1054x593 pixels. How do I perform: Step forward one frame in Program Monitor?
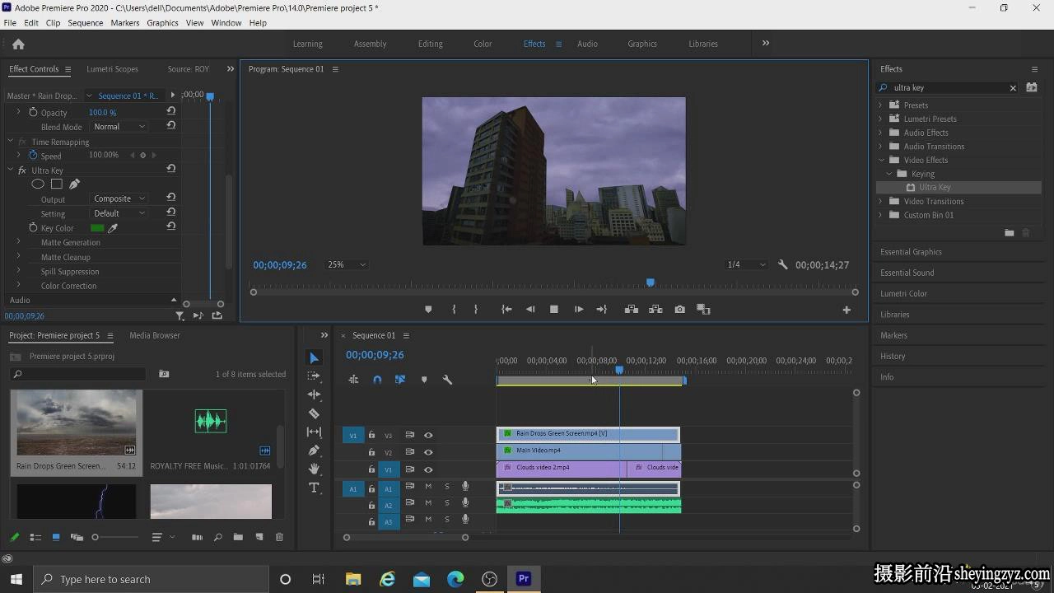pyautogui.click(x=579, y=310)
